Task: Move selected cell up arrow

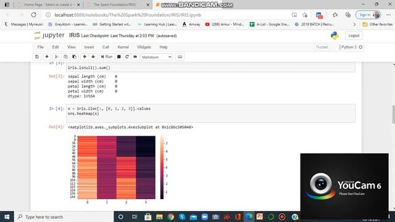Action: coord(85,57)
